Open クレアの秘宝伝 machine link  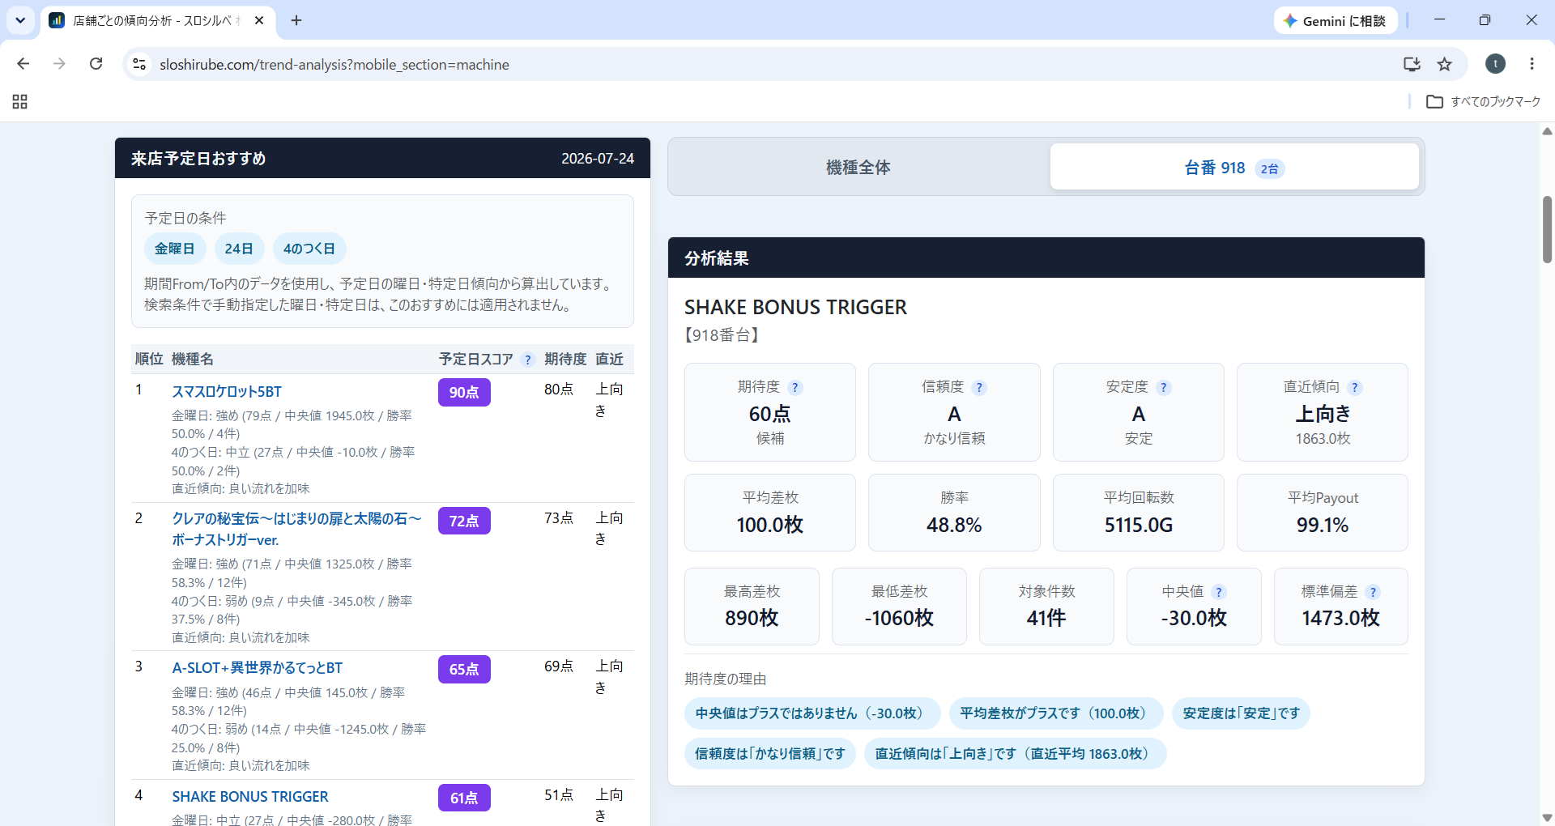tap(296, 529)
